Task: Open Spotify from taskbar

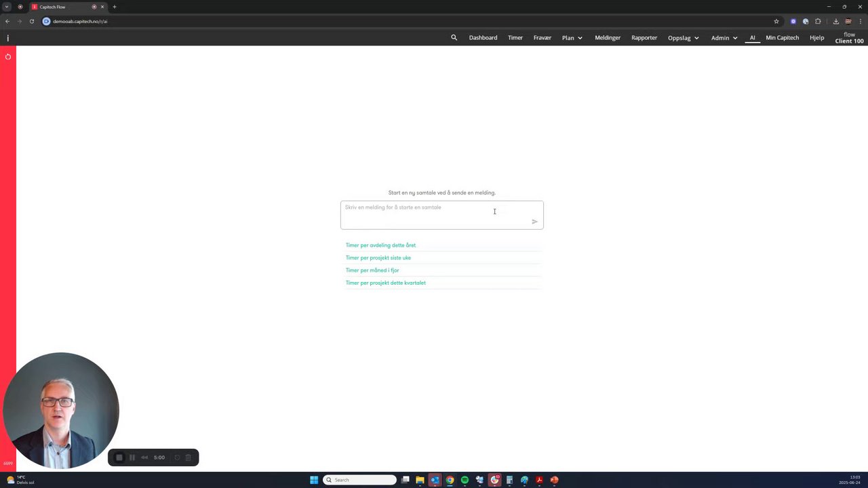Action: coord(465,480)
